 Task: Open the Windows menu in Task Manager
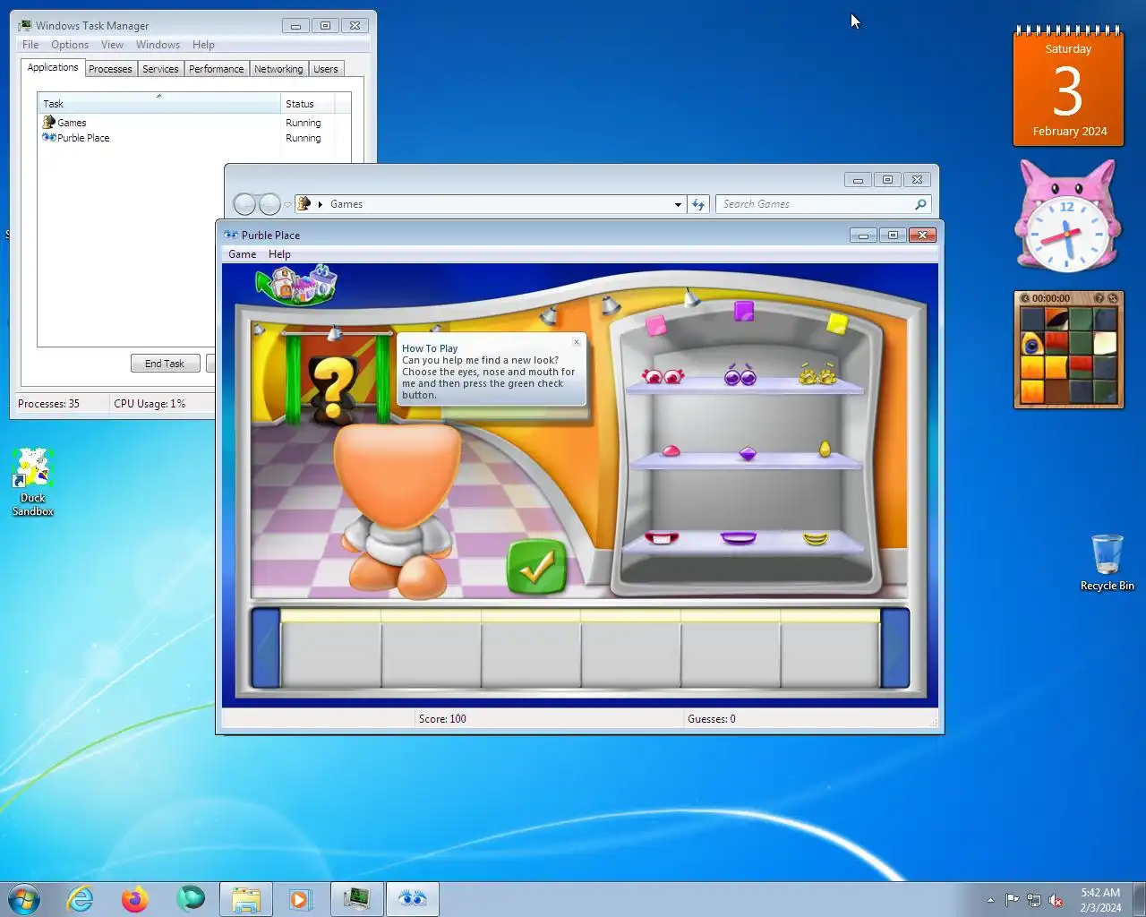[x=158, y=45]
